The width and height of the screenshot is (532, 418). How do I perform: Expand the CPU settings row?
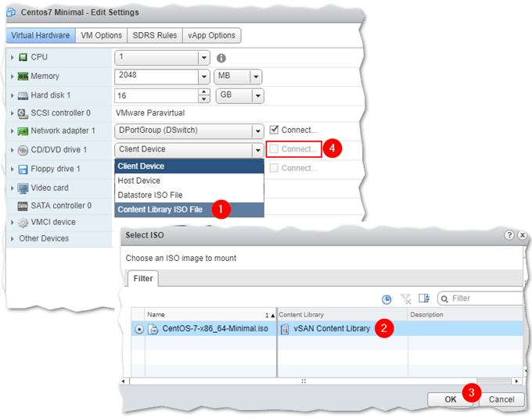point(13,58)
